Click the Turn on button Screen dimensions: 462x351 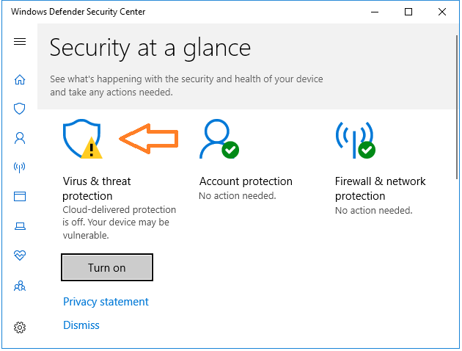[107, 267]
